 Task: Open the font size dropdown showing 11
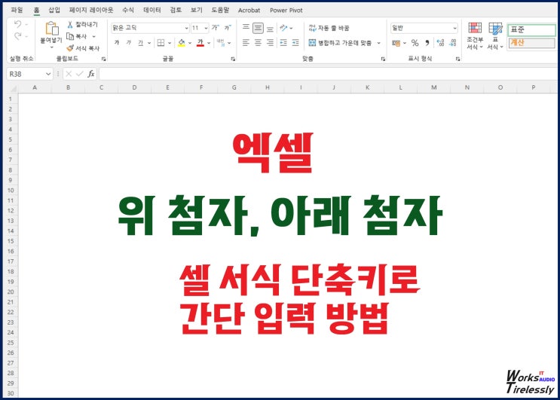206,28
